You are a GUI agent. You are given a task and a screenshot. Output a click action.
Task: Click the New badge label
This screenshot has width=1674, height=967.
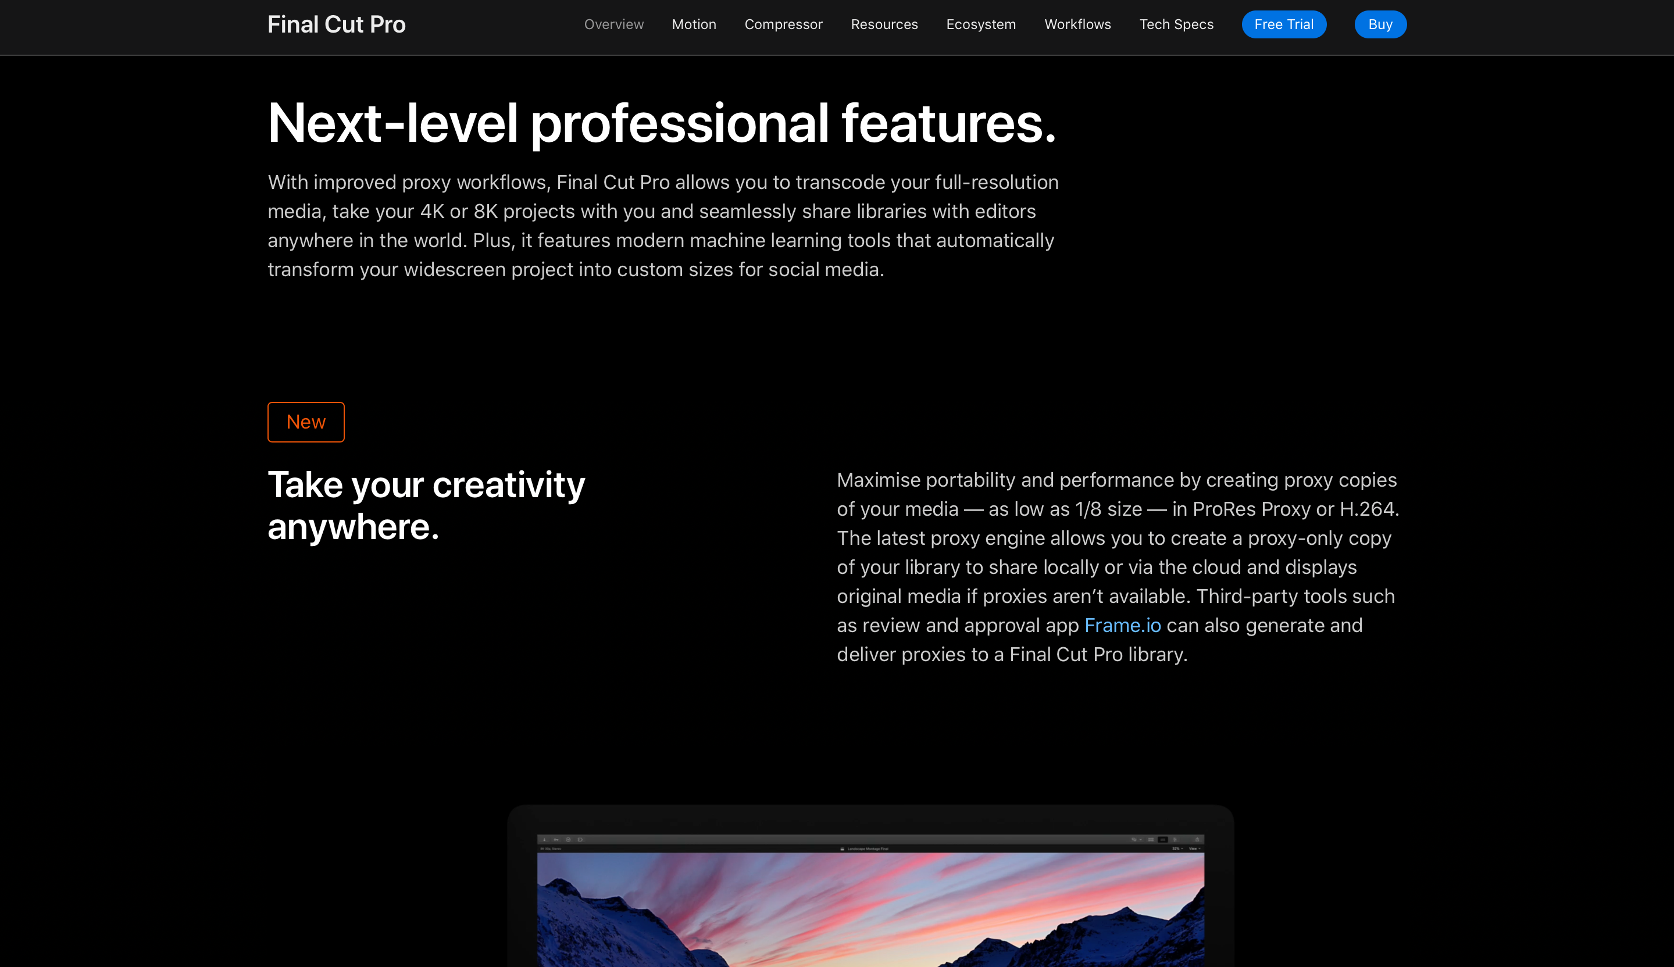point(305,423)
